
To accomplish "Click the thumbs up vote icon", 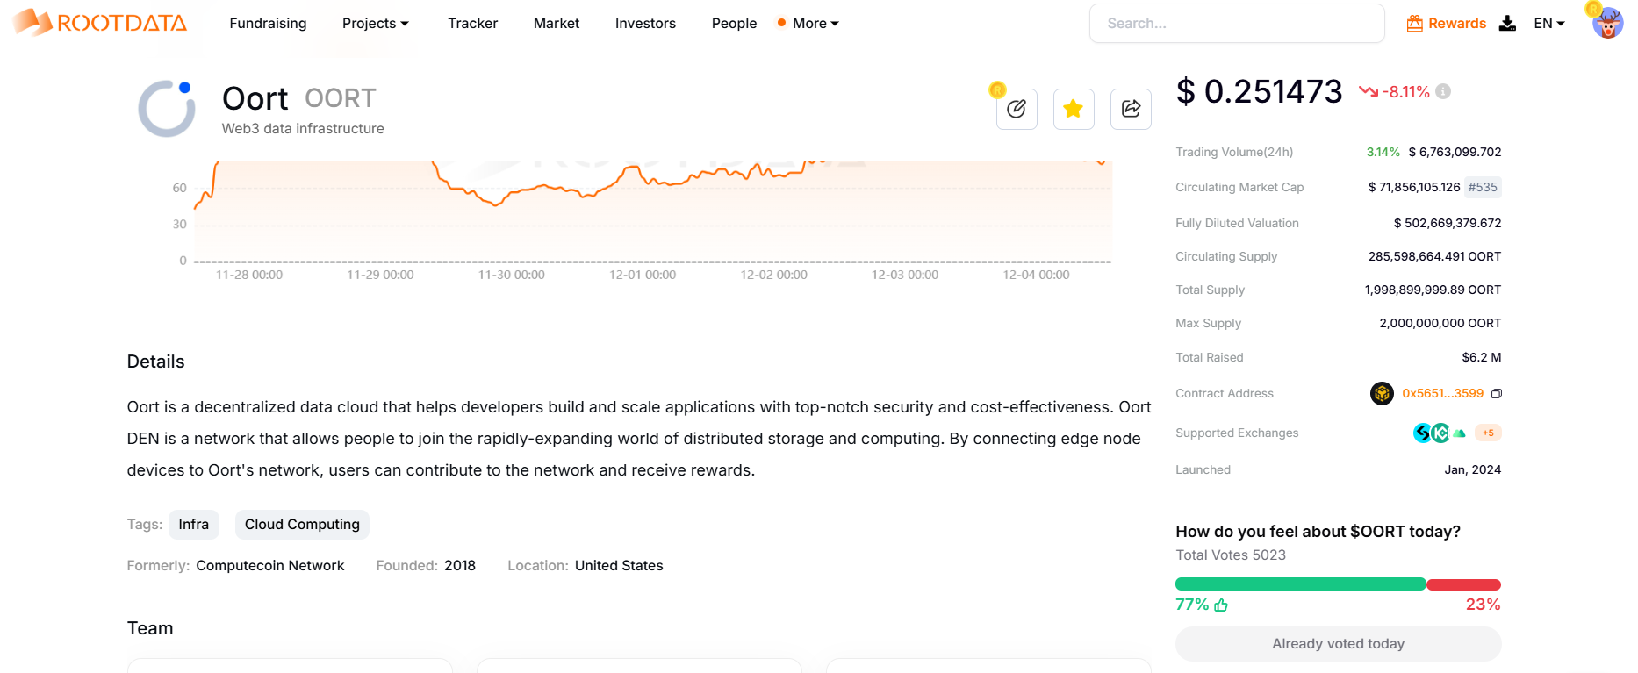I will pos(1221,605).
